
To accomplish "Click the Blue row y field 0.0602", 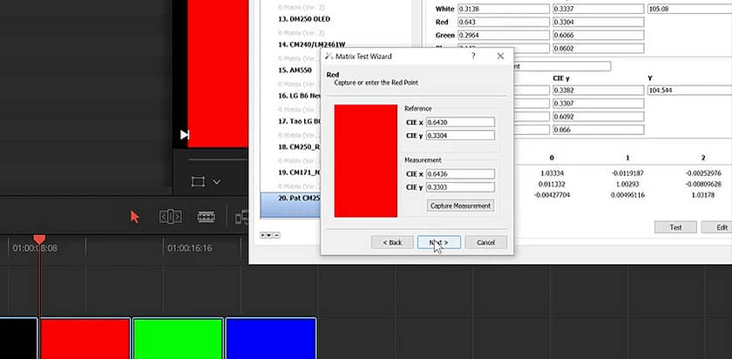I will click(x=599, y=48).
